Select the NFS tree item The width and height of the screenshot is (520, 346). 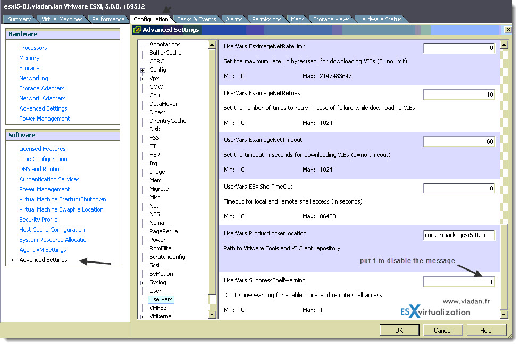point(155,214)
